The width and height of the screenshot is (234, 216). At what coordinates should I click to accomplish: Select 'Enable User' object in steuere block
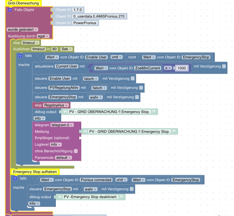coord(60,78)
